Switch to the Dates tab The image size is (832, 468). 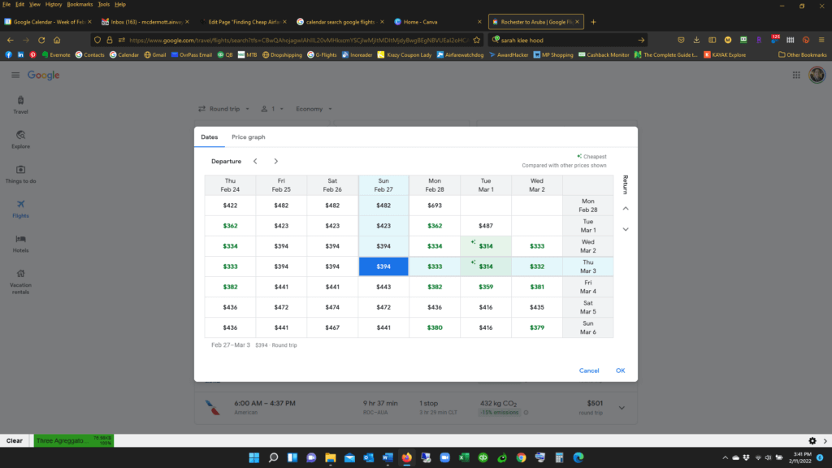(x=209, y=136)
